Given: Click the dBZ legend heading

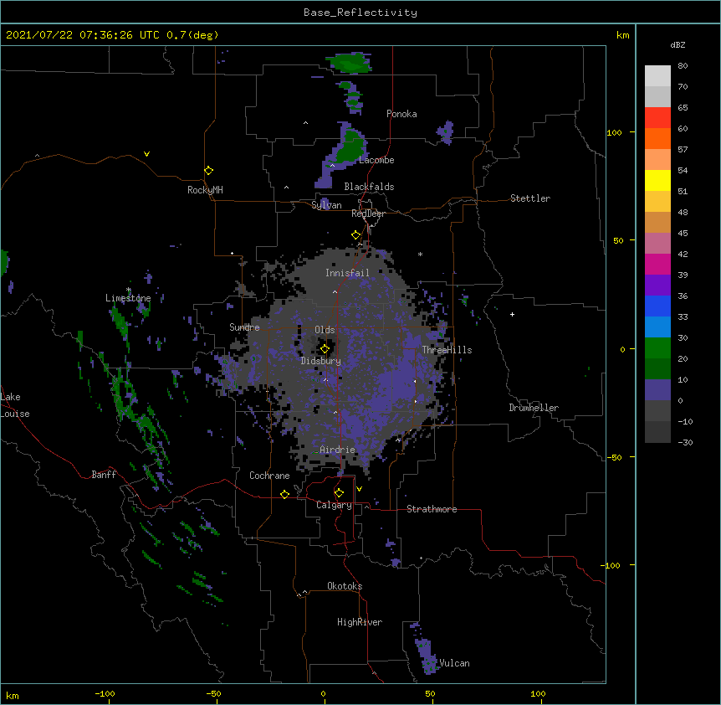Looking at the screenshot, I should coord(678,44).
